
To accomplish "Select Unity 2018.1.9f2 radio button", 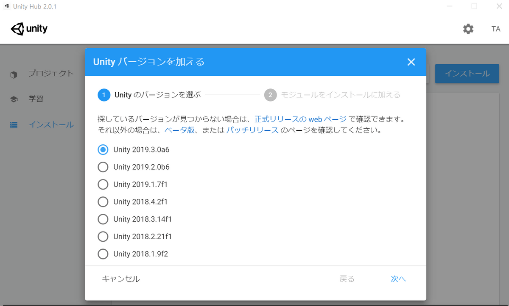I will [x=103, y=254].
